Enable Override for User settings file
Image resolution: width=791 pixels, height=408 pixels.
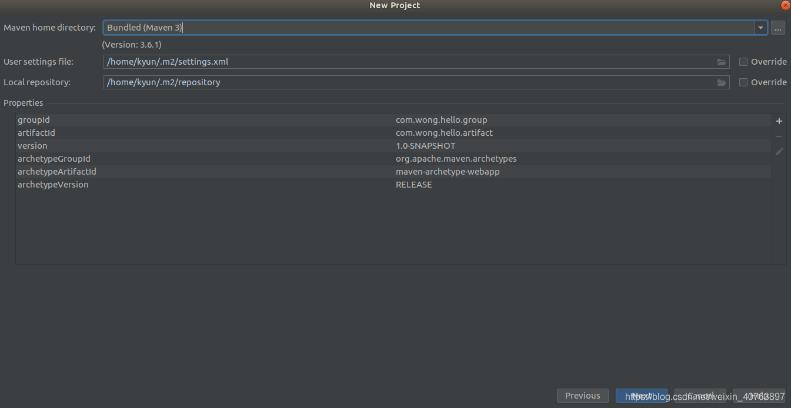(x=743, y=62)
